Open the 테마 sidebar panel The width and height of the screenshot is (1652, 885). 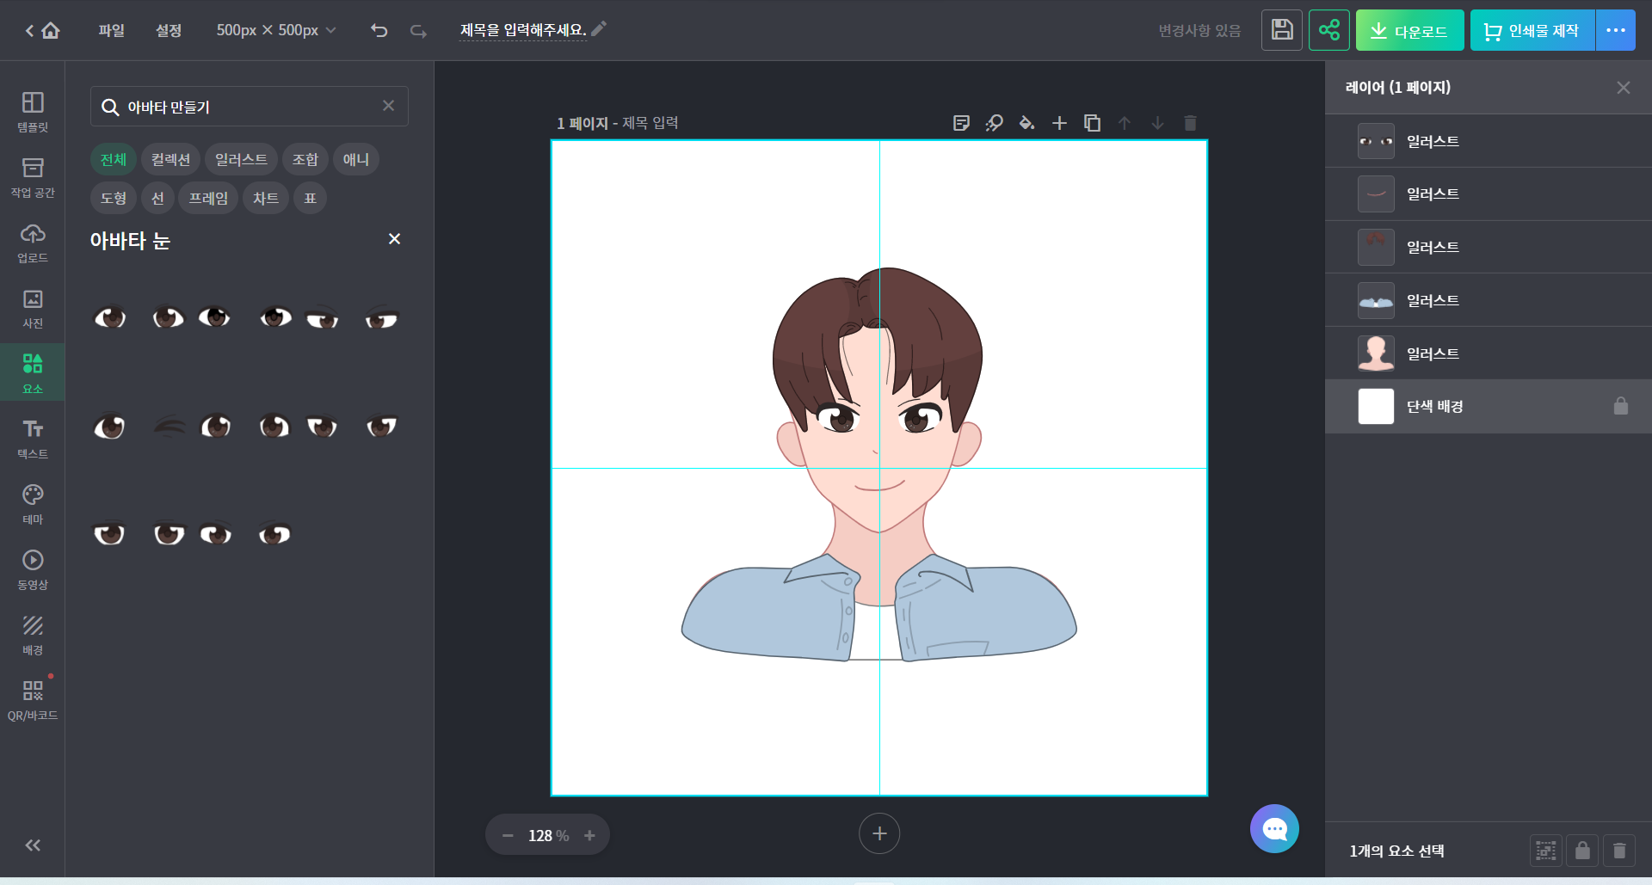(33, 504)
